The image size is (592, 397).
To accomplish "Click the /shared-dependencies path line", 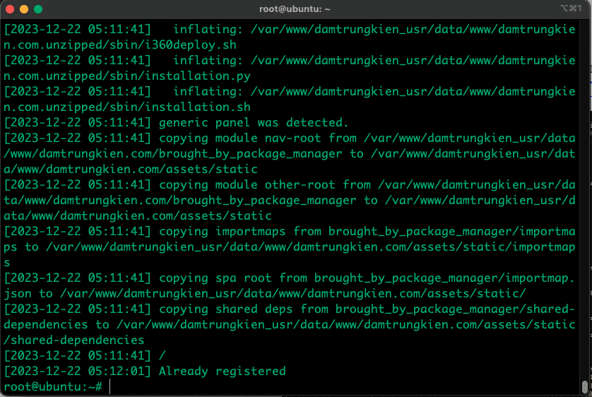I will [x=74, y=340].
